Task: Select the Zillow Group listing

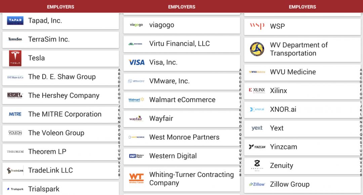Action: [x=289, y=184]
